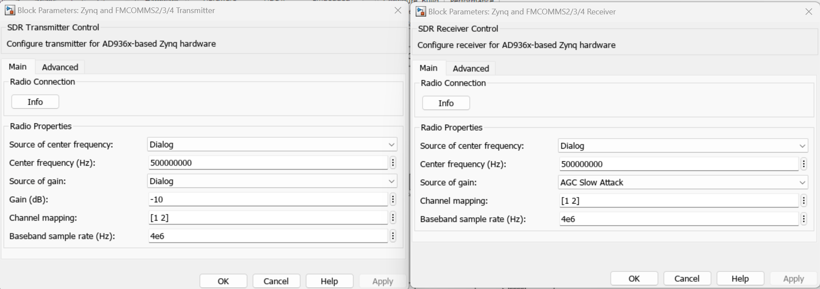Switch to Advanced tab in Receiver dialog
The height and width of the screenshot is (289, 820).
click(471, 68)
